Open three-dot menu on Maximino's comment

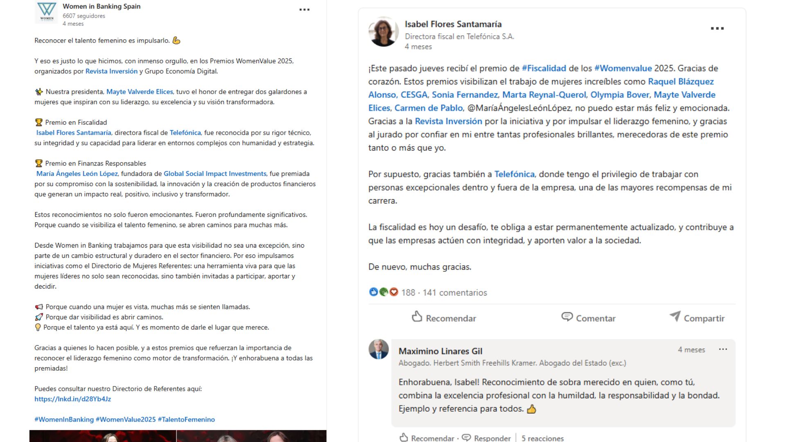723,350
